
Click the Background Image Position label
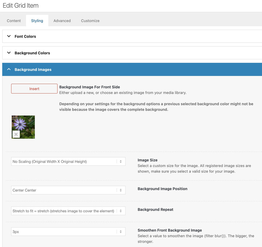162,189
